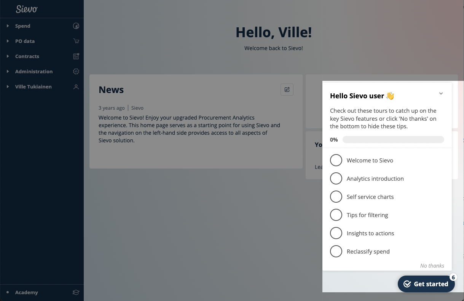Image resolution: width=464 pixels, height=301 pixels.
Task: Click the Contracts document icon
Action: 76,57
